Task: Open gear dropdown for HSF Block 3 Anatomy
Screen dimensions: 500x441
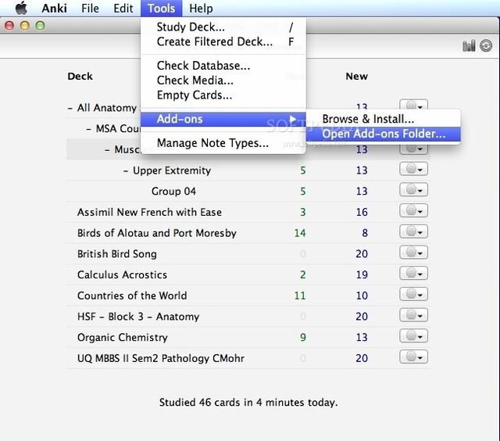Action: [x=413, y=315]
